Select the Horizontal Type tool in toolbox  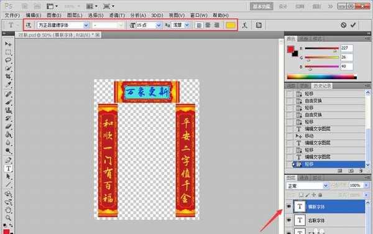click(x=8, y=169)
